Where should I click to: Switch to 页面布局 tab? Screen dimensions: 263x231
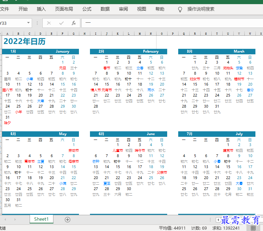click(x=64, y=9)
